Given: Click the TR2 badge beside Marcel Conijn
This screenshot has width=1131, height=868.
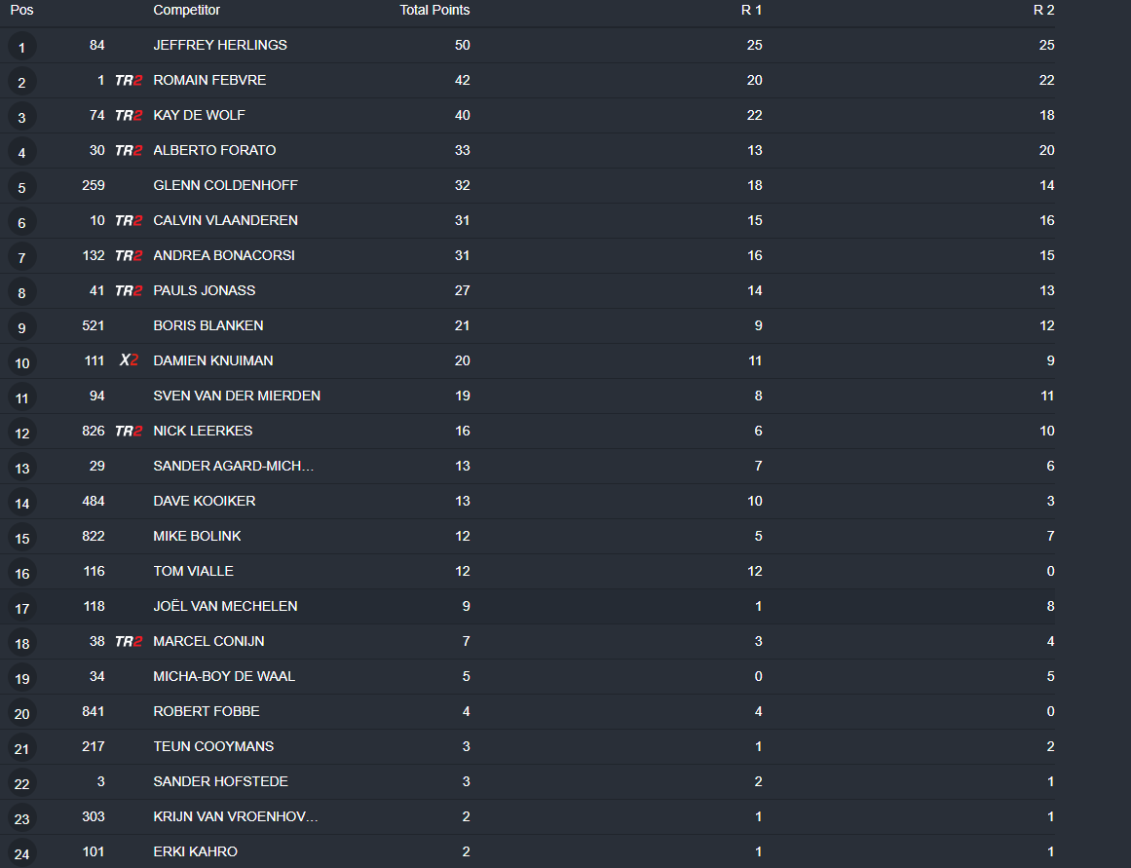Looking at the screenshot, I should 129,642.
